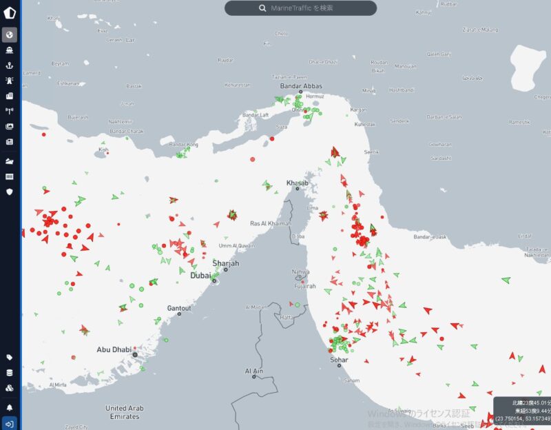The height and width of the screenshot is (430, 551).
Task: Click the Sohar port marker
Action: [339, 366]
